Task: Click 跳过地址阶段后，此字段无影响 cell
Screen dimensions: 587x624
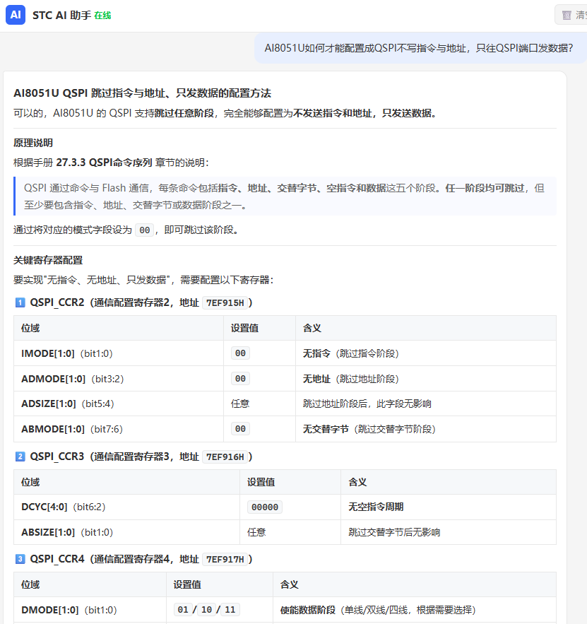Action: pyautogui.click(x=426, y=404)
